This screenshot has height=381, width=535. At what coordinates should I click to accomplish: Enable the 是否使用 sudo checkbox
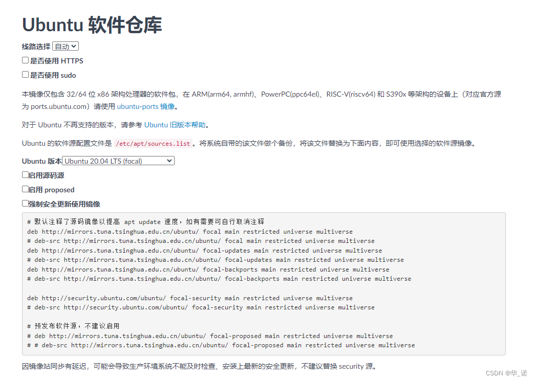(x=25, y=74)
